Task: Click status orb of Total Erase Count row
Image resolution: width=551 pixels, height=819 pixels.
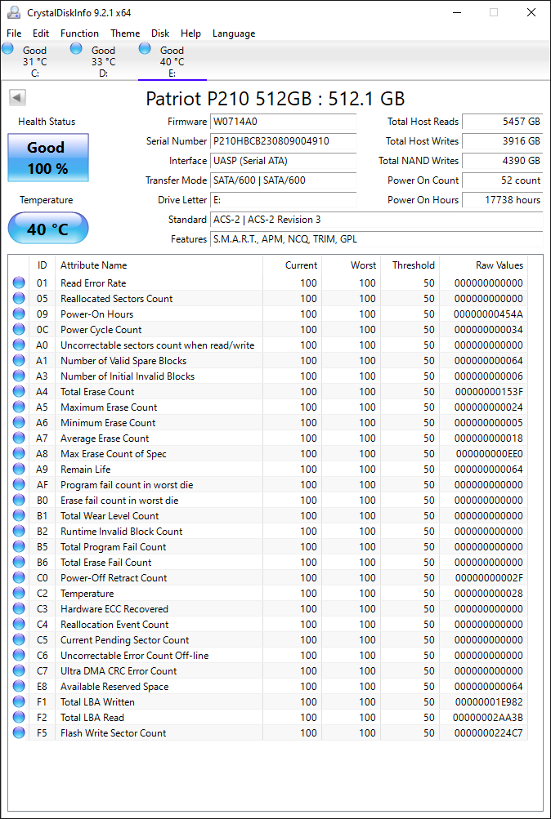Action: point(19,392)
